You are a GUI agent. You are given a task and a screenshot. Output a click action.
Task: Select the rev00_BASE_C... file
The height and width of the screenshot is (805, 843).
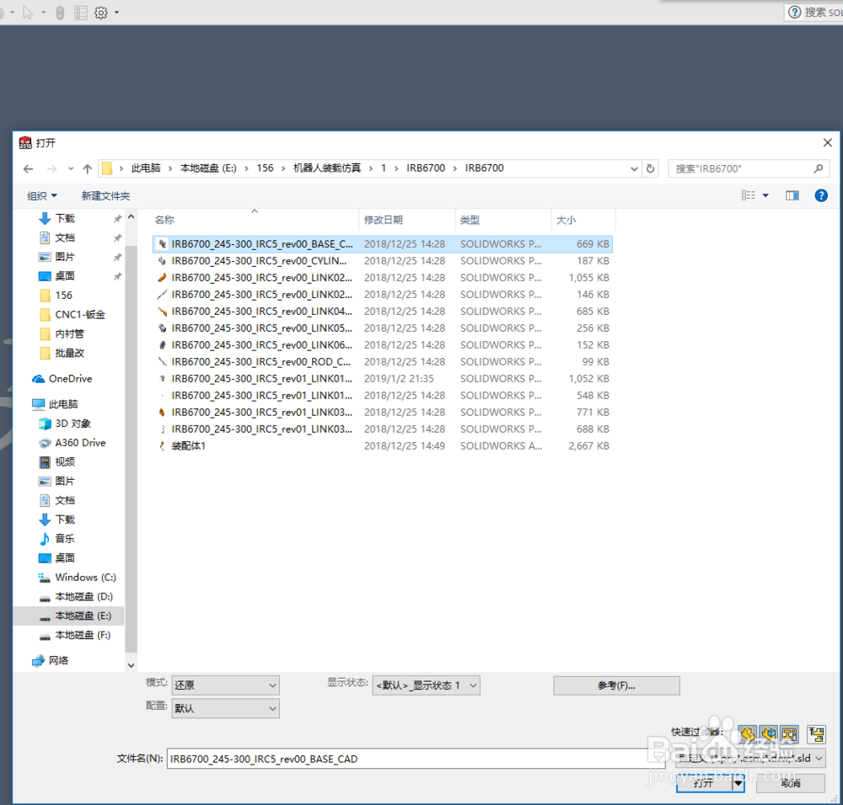click(383, 244)
